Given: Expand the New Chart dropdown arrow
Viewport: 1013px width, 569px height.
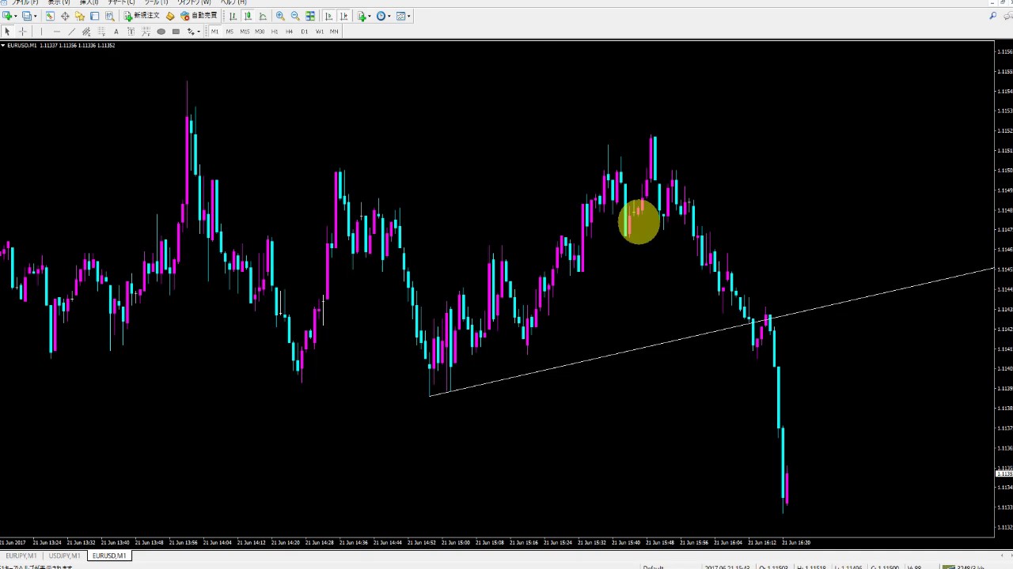Looking at the screenshot, I should tap(16, 16).
